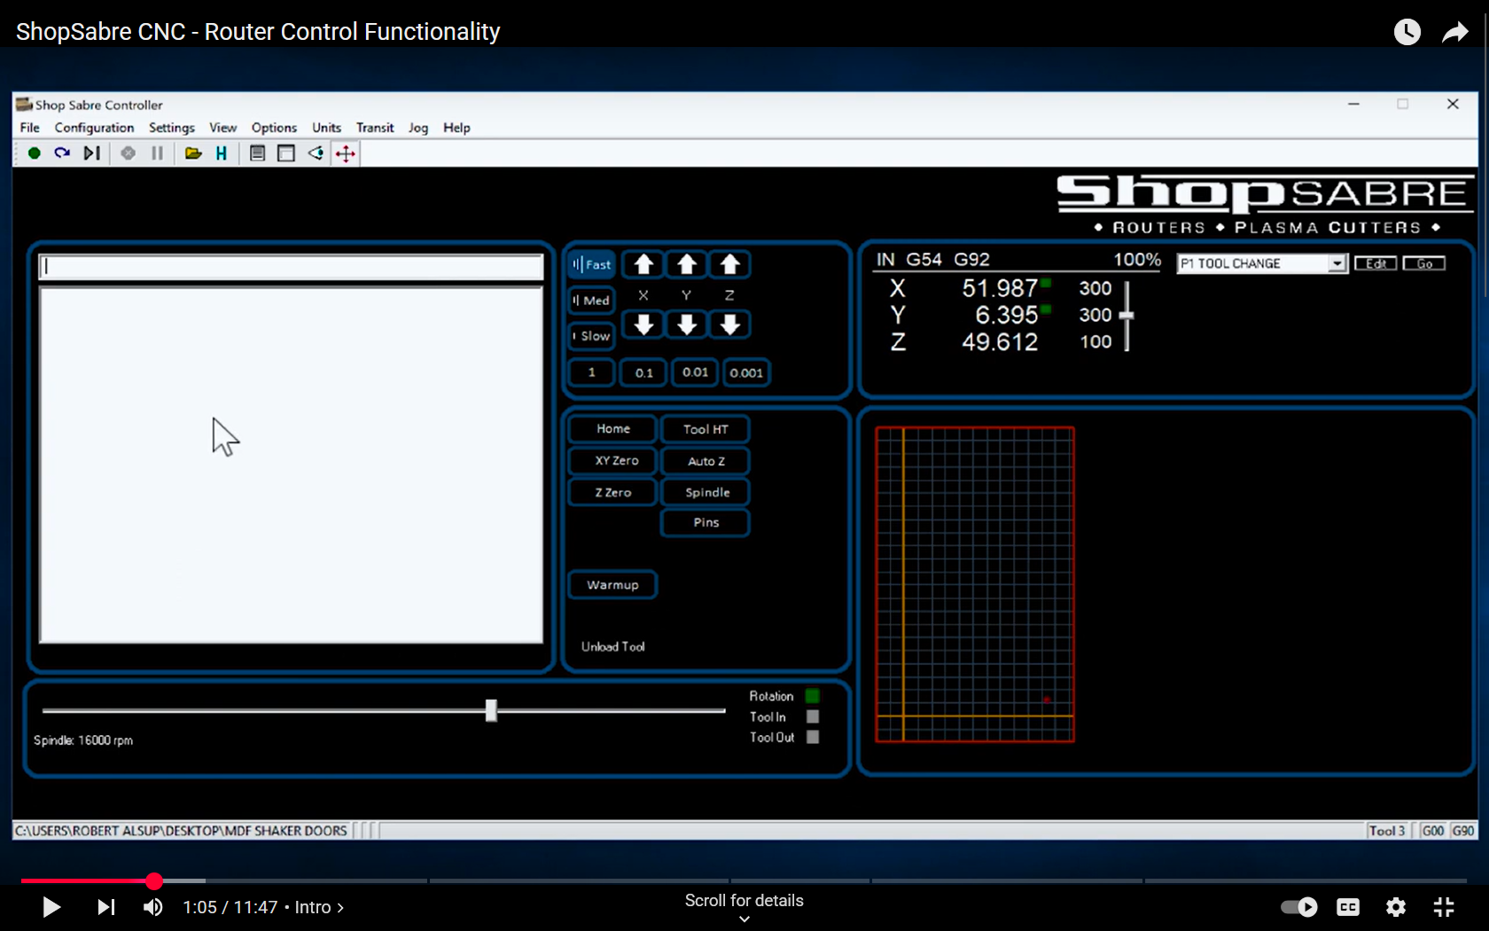Jog Y axis positive with up arrow

pyautogui.click(x=687, y=264)
